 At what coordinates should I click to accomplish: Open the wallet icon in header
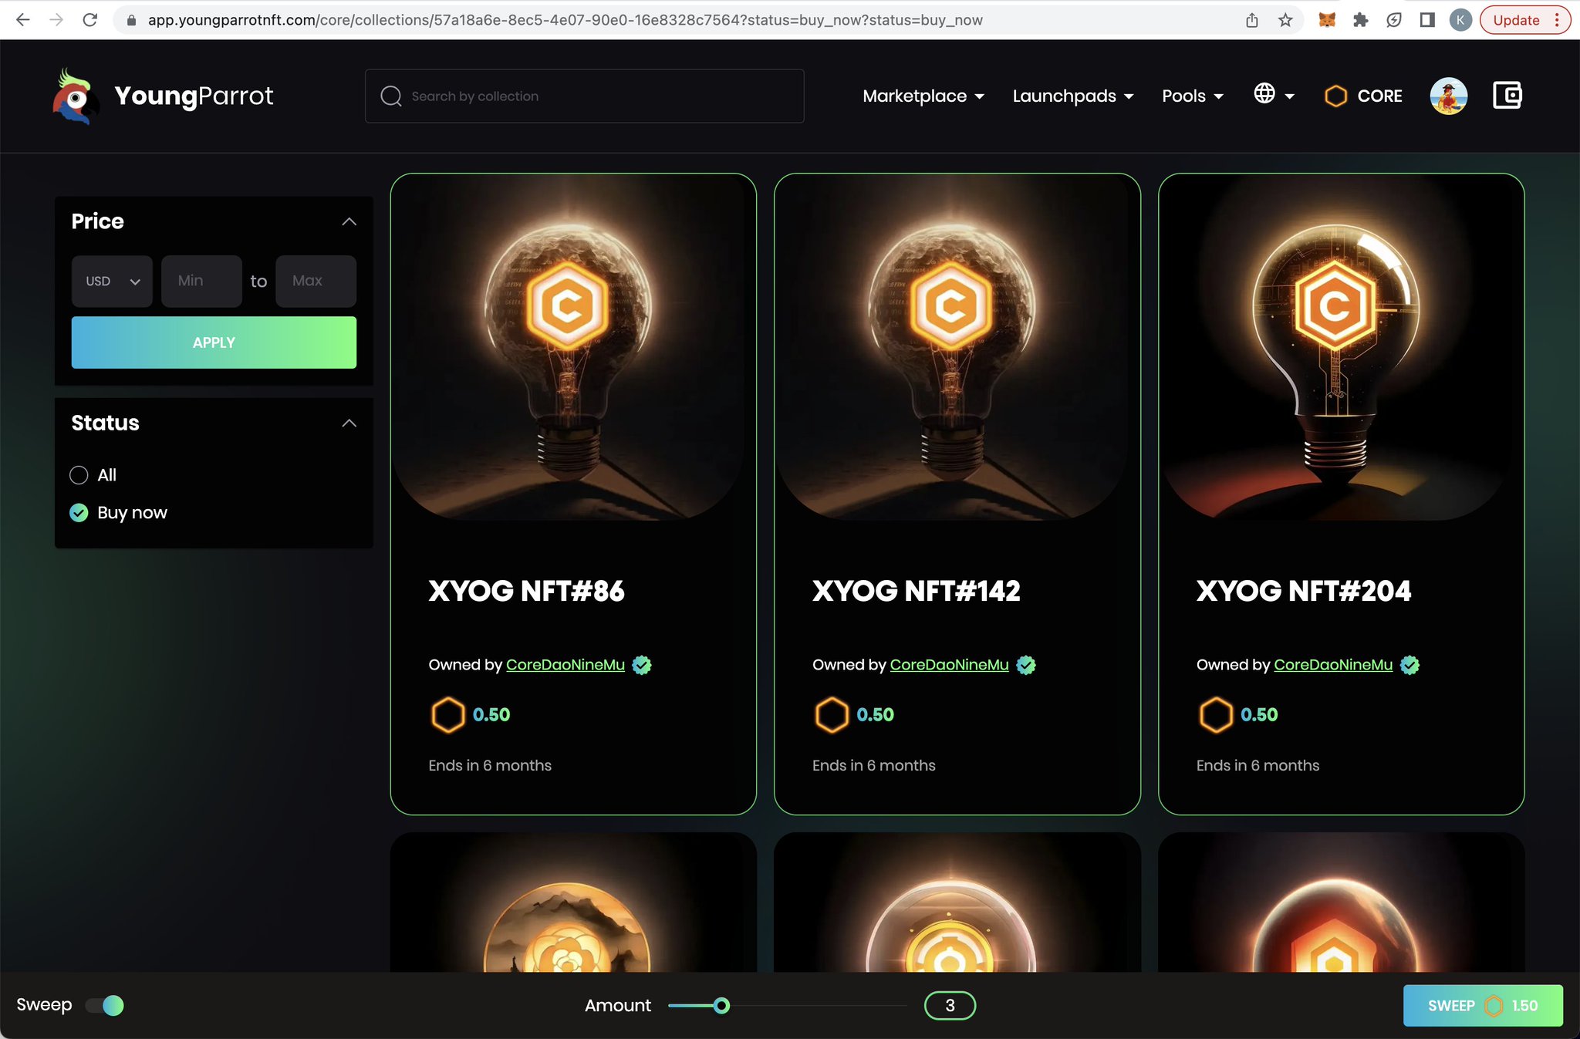click(1507, 96)
